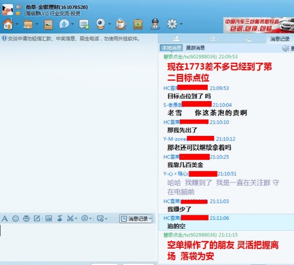
Task: Select the 本地消息 tab
Action: coord(171,48)
